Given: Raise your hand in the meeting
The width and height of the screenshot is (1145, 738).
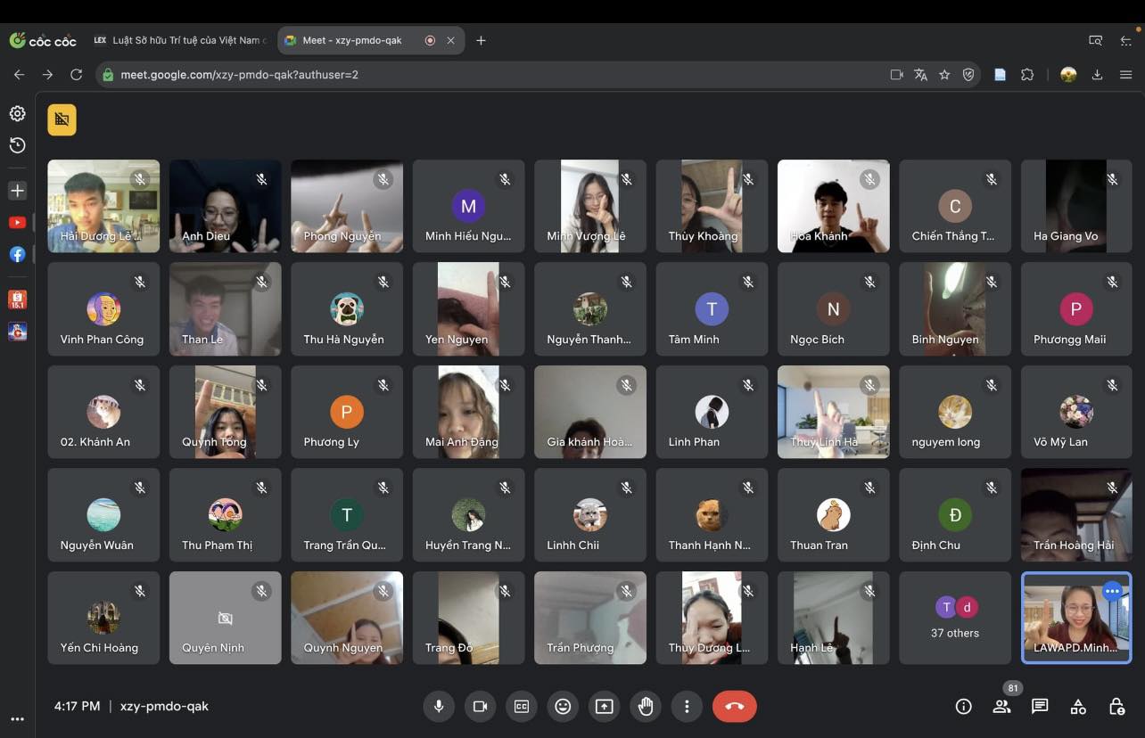Looking at the screenshot, I should (646, 707).
